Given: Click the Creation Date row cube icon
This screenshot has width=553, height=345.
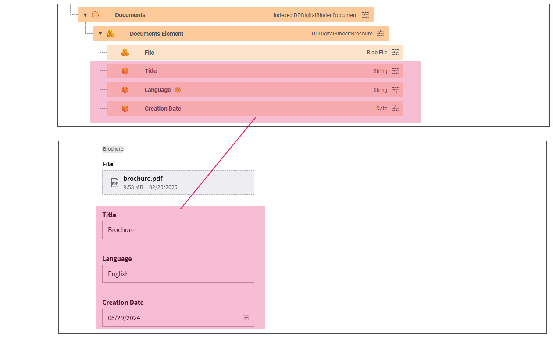Looking at the screenshot, I should pos(125,109).
